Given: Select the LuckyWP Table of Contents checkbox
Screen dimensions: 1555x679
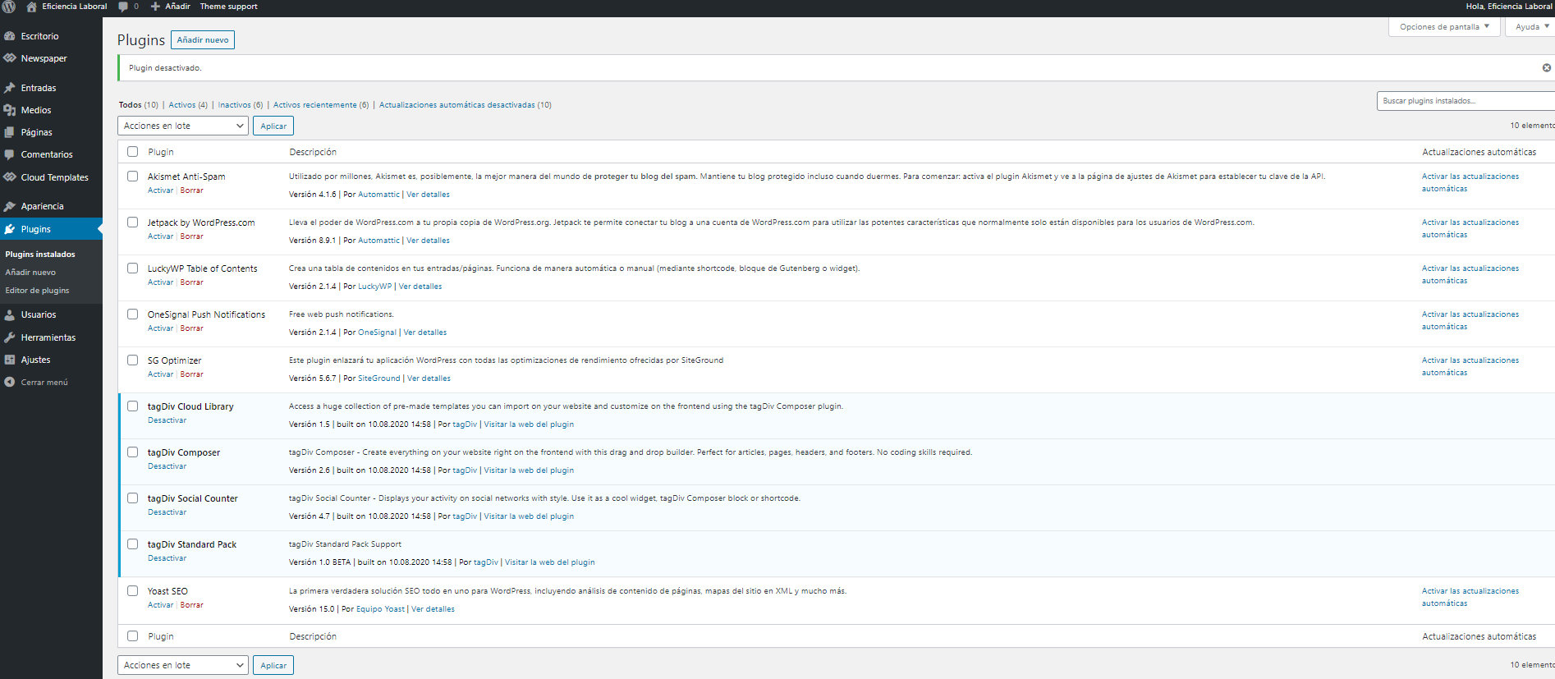Looking at the screenshot, I should [x=132, y=268].
